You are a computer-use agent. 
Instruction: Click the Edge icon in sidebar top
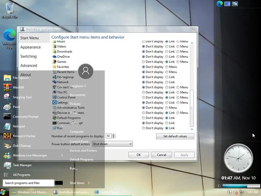pos(219,4)
